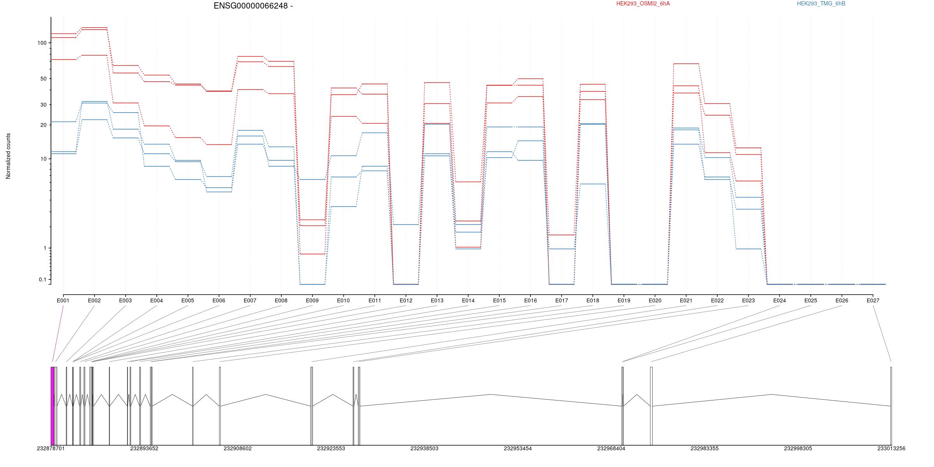Click genomic coordinate 232938503
Viewport: 934px width, 467px height.
coord(425,448)
